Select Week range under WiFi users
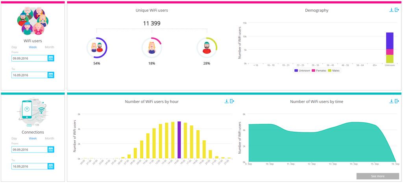The width and height of the screenshot is (403, 183). 33,47
